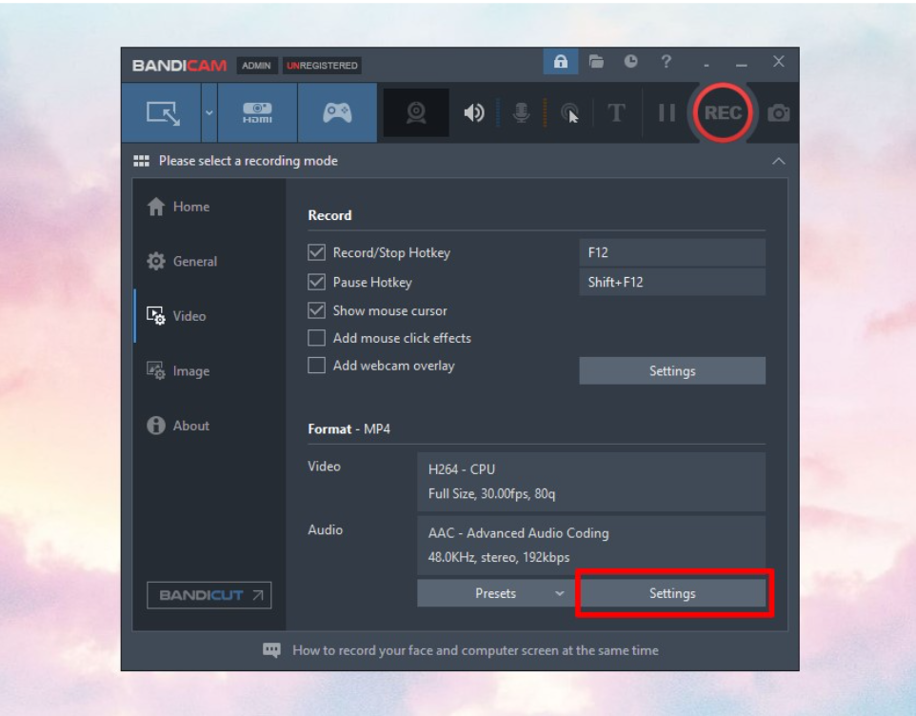This screenshot has height=716, width=916.
Task: Close the Bandicam window
Action: (778, 61)
